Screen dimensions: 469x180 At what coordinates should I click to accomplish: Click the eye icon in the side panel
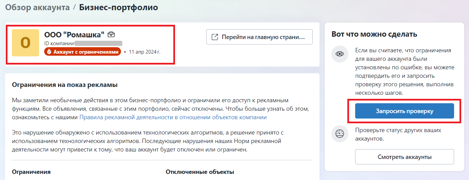(340, 54)
